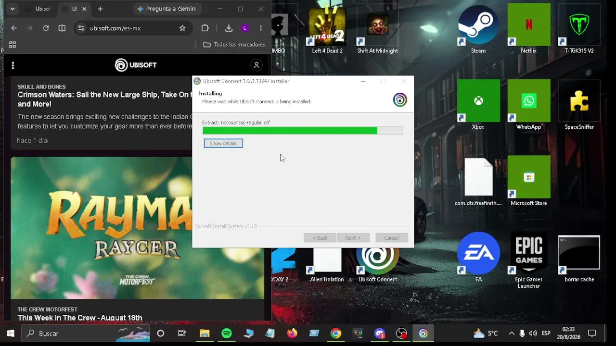The image size is (616, 346).
Task: Select the Microsoft Store desktop shortcut
Action: pyautogui.click(x=528, y=181)
